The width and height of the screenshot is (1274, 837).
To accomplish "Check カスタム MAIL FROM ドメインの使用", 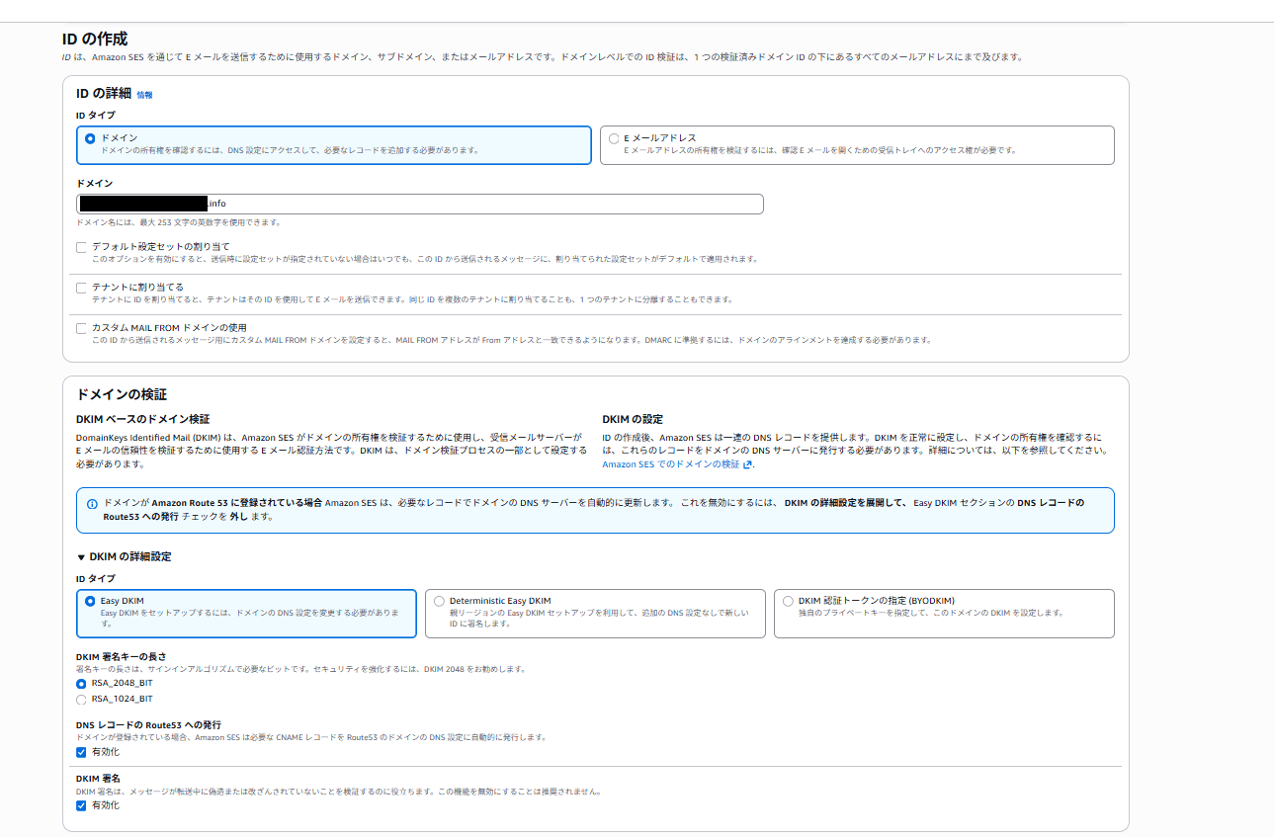I will click(x=82, y=328).
